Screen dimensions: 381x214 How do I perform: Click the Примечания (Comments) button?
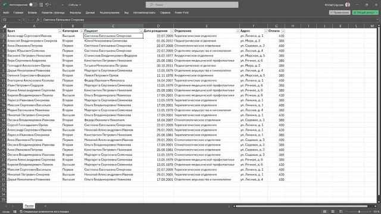pos(339,12)
